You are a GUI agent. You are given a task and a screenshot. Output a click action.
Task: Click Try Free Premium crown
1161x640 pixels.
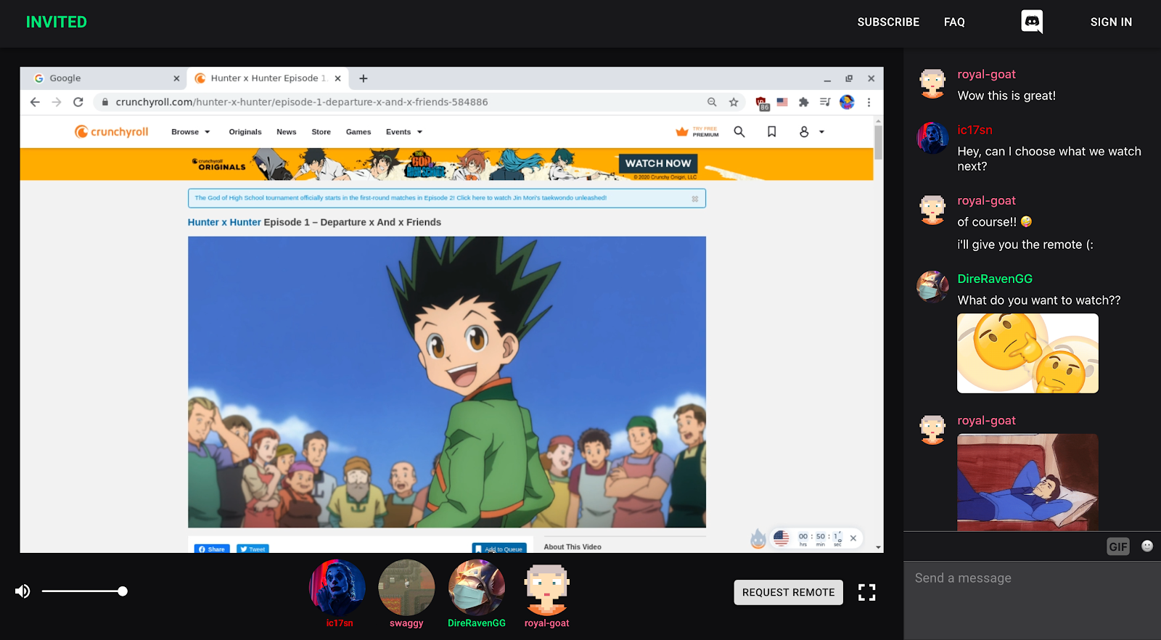coord(697,132)
